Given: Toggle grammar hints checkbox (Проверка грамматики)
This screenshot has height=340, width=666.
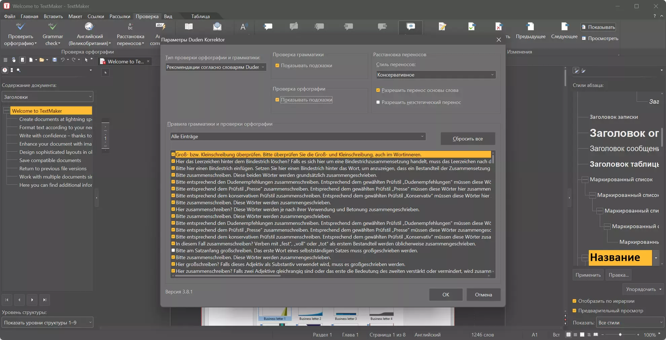Looking at the screenshot, I should (277, 66).
